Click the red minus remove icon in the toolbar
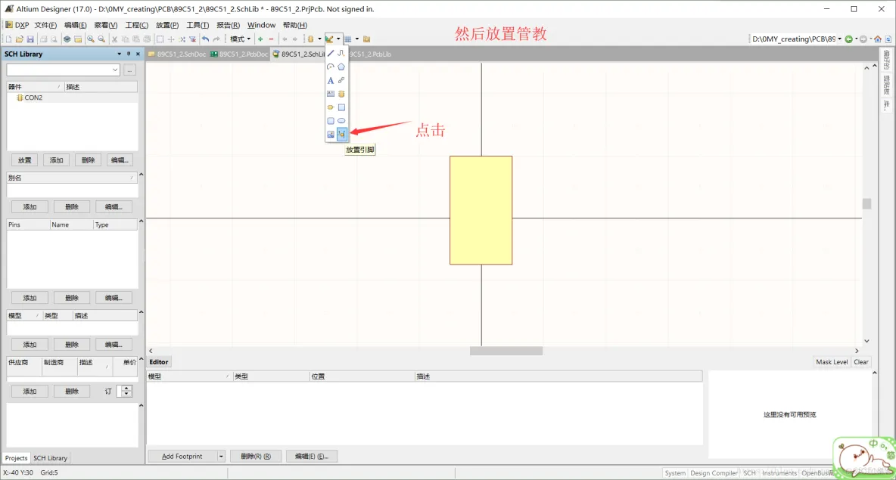This screenshot has width=896, height=480. point(272,39)
